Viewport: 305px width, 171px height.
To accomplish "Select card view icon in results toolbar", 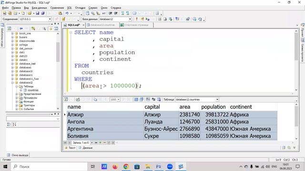I will click(142, 99).
